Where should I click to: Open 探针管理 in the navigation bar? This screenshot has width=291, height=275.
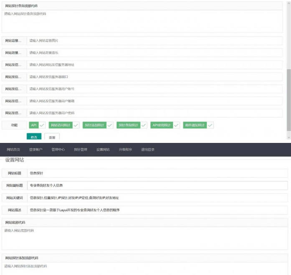click(81, 150)
